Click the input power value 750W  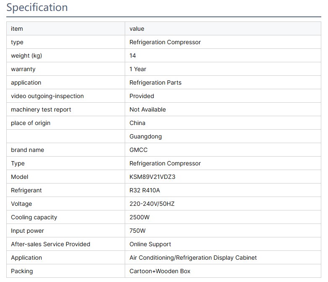(x=138, y=231)
